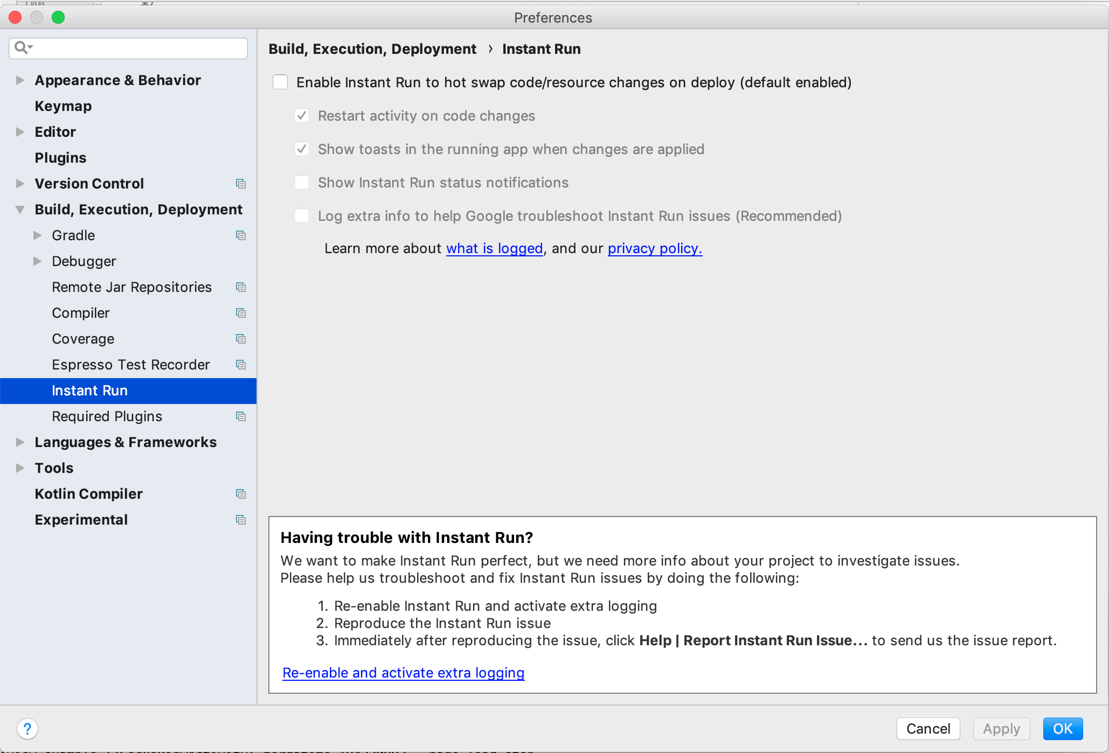Viewport: 1109px width, 753px height.
Task: Click the project-level settings icon beside Experimental
Action: point(241,520)
